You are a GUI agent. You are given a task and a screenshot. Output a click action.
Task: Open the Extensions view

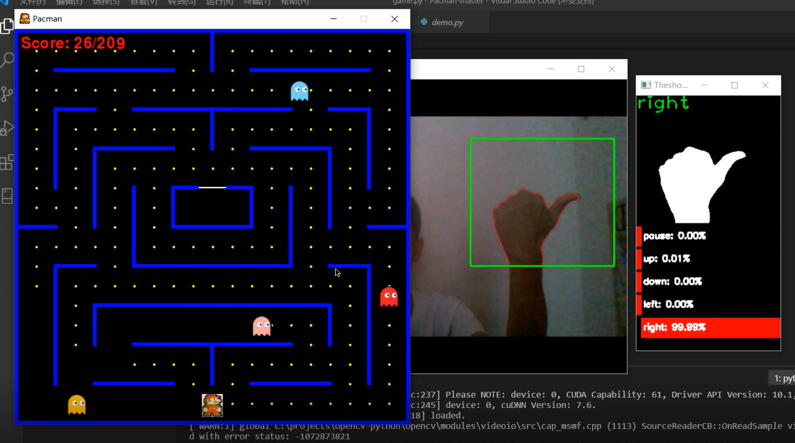(7, 163)
